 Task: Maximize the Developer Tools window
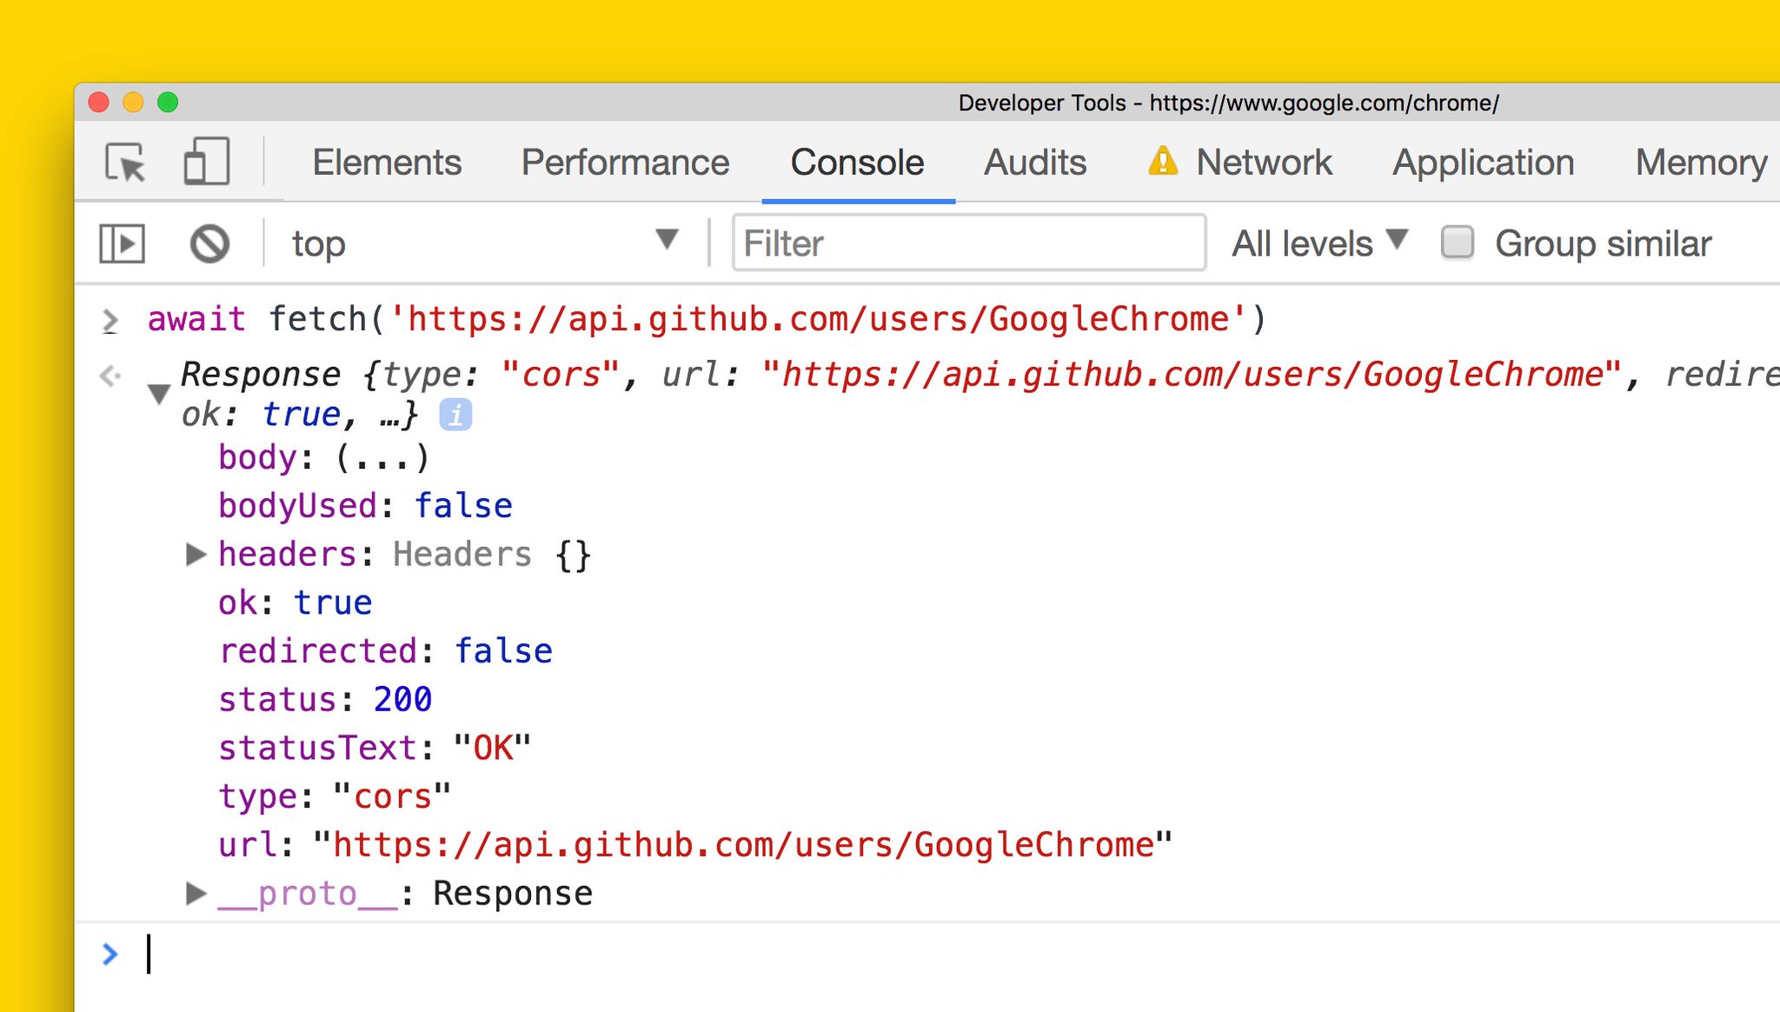point(168,103)
